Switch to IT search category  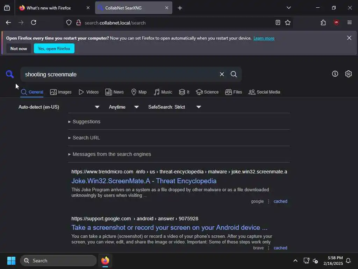coord(184,92)
